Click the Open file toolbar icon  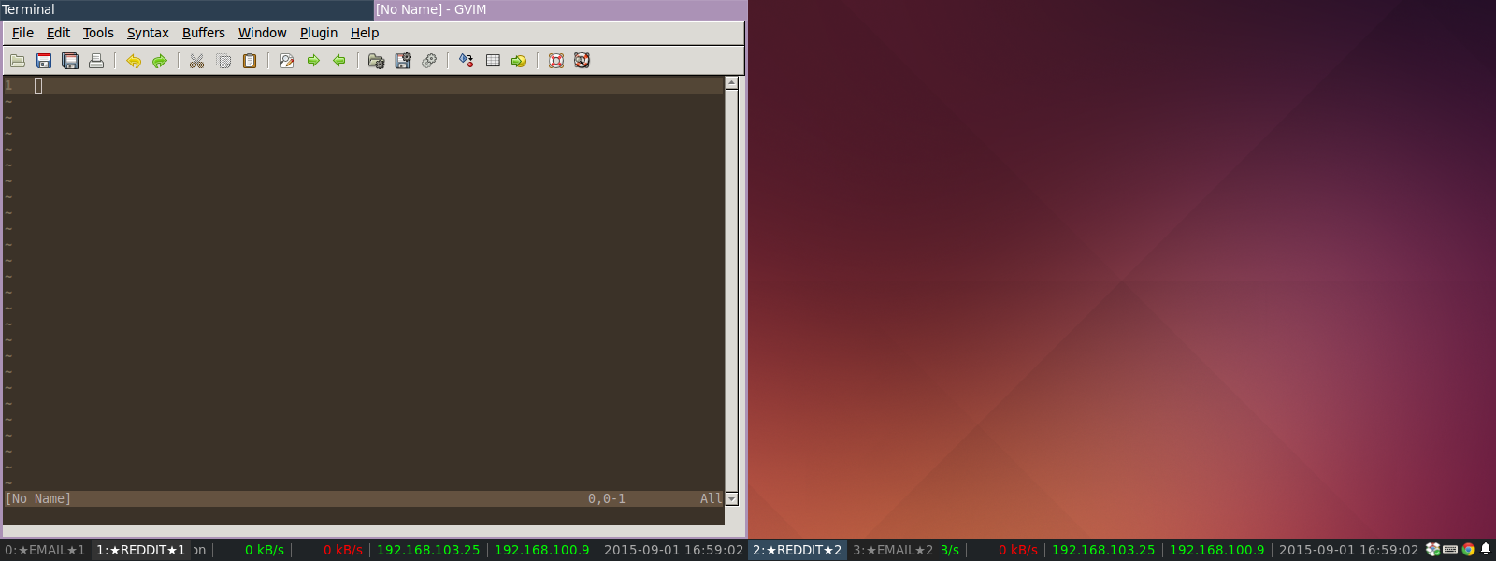point(18,61)
